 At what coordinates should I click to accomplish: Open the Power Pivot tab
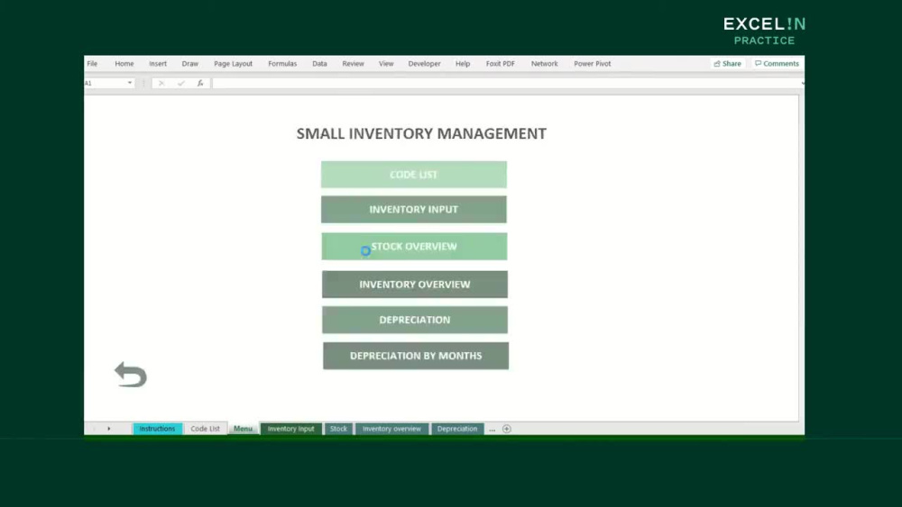[593, 64]
